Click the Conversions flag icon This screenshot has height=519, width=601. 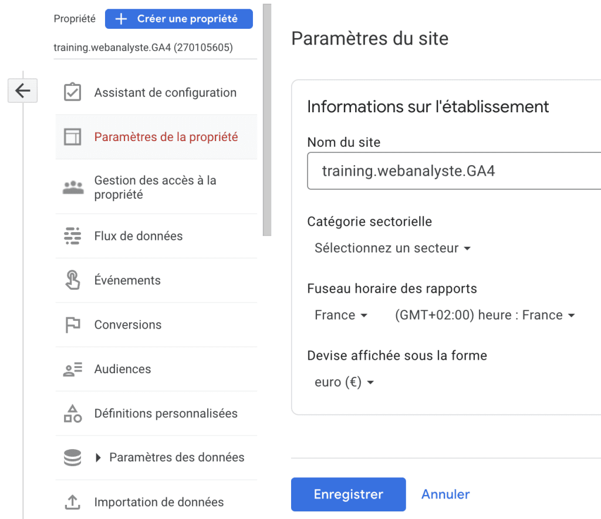72,325
